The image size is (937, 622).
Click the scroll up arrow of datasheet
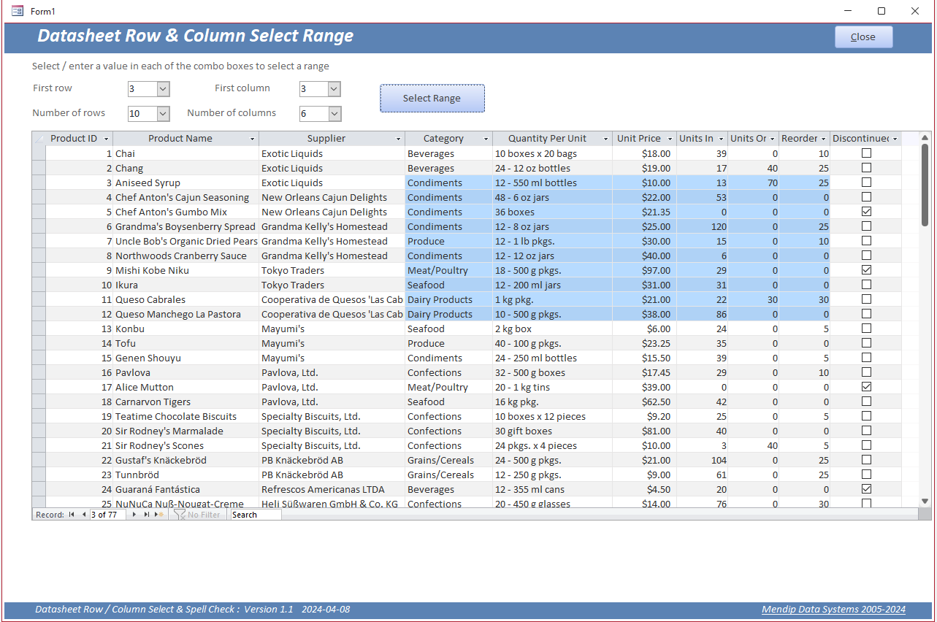[925, 137]
